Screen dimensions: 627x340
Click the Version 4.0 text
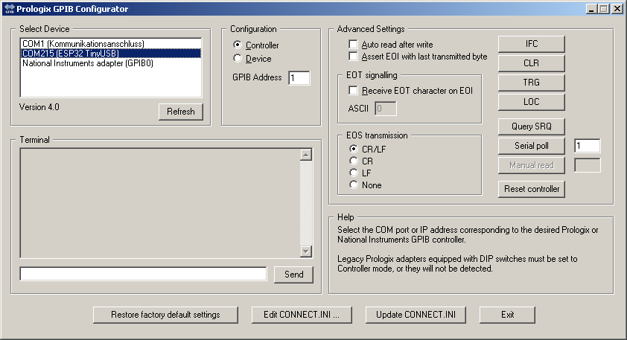(x=39, y=107)
